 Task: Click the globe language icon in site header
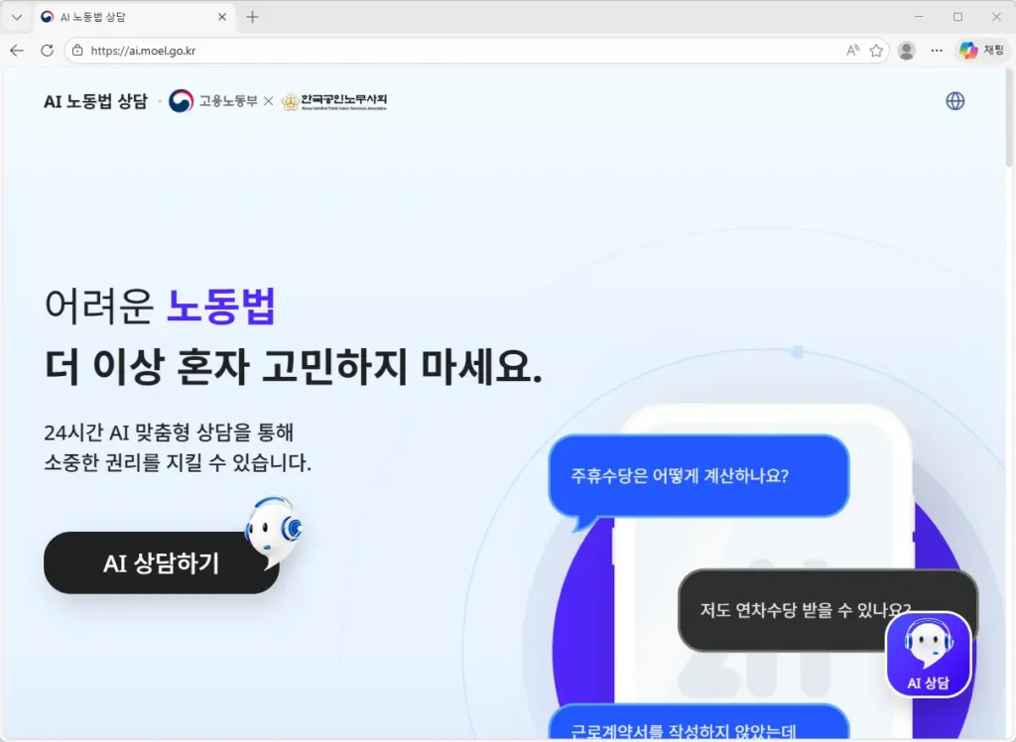click(x=954, y=100)
